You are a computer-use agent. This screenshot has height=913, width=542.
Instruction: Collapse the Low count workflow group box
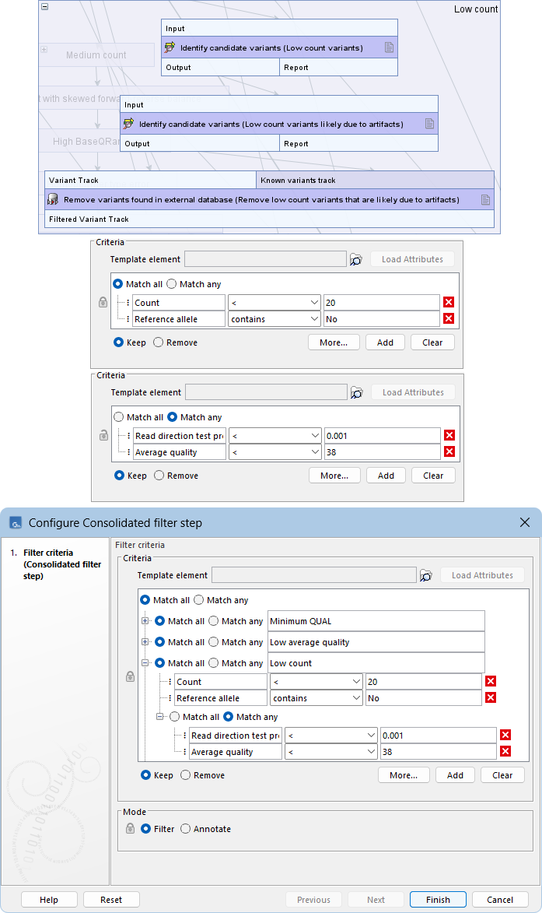pos(45,7)
